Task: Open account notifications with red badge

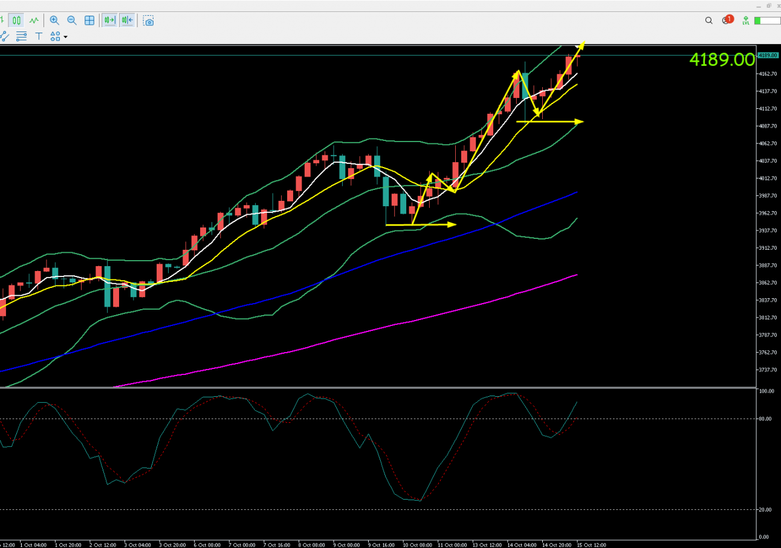Action: click(x=727, y=20)
